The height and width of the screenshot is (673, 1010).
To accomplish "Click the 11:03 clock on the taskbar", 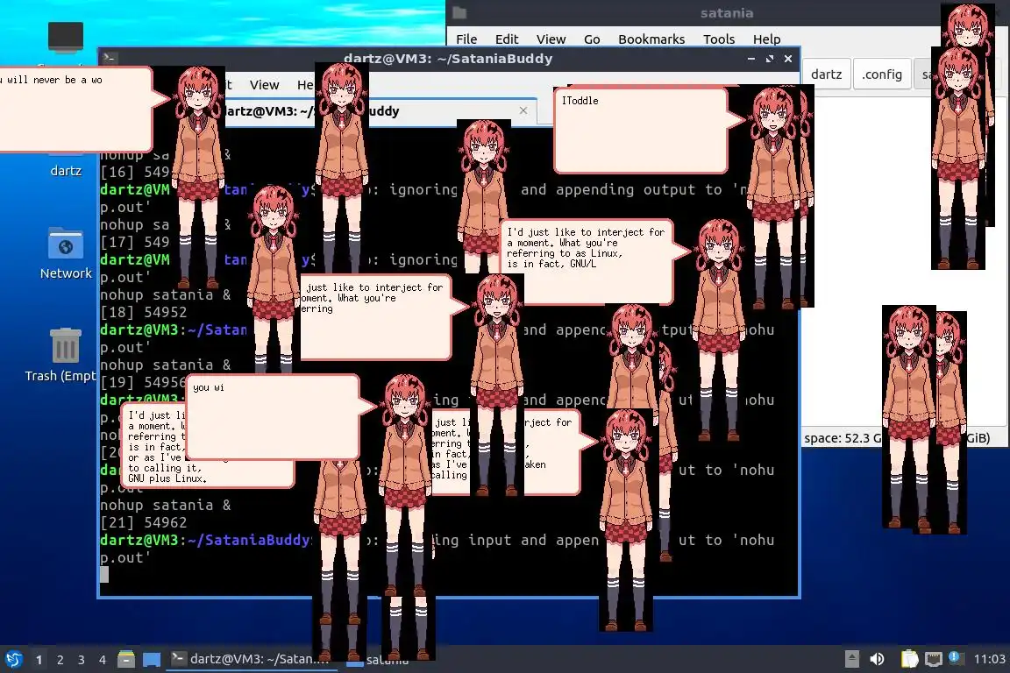I will click(989, 659).
